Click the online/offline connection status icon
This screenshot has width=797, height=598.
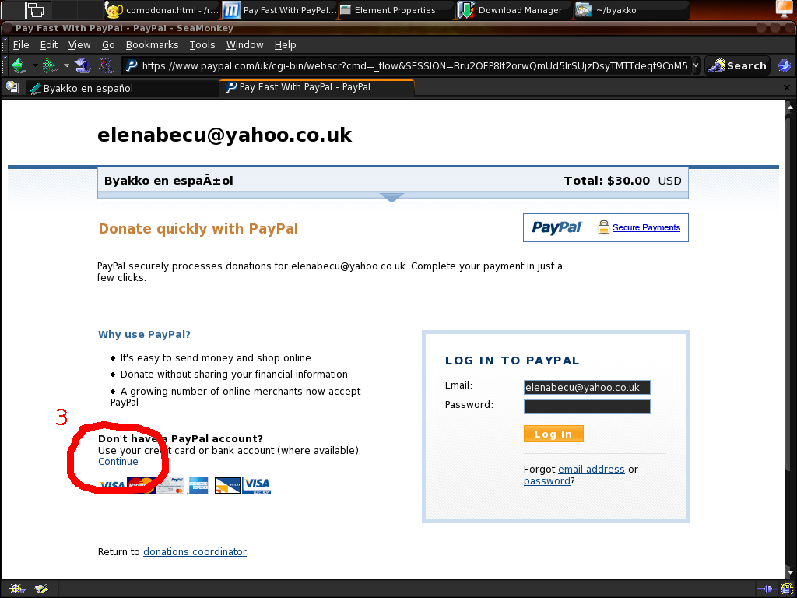coord(767,589)
